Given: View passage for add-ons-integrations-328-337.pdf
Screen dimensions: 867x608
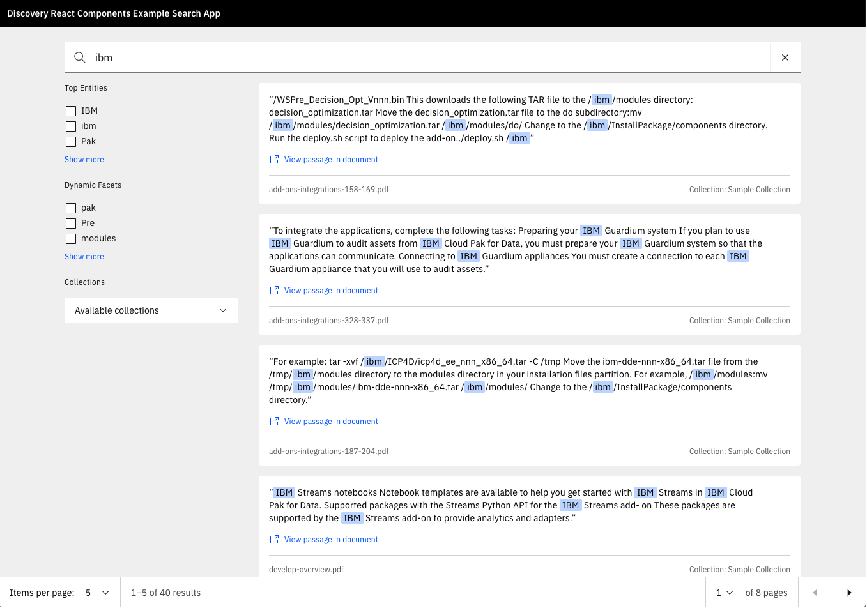Looking at the screenshot, I should click(331, 291).
